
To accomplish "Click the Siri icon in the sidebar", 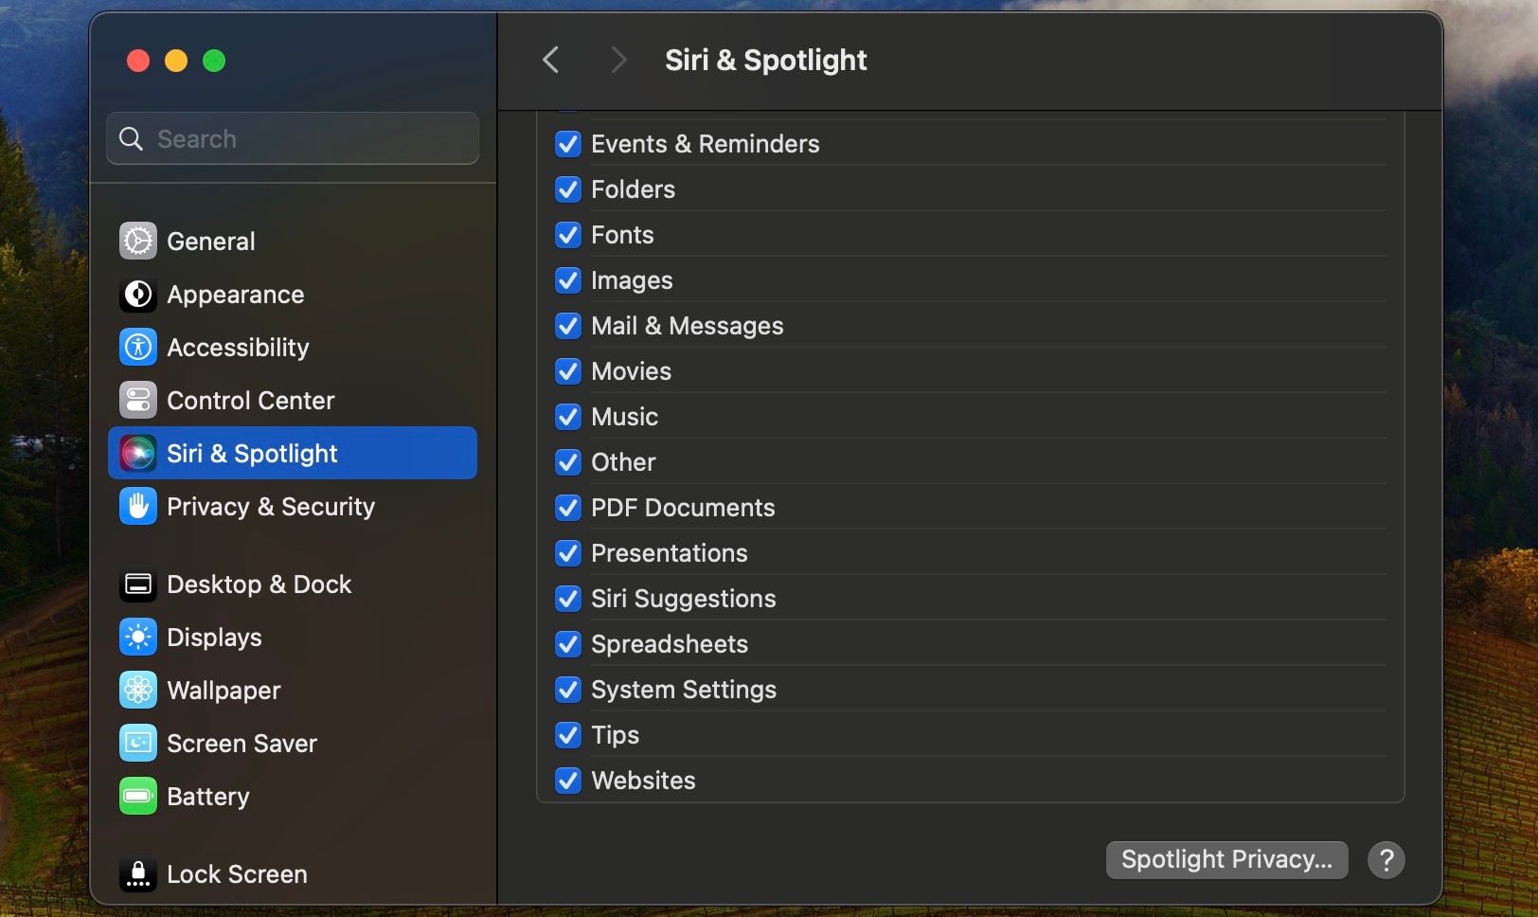I will click(x=137, y=453).
